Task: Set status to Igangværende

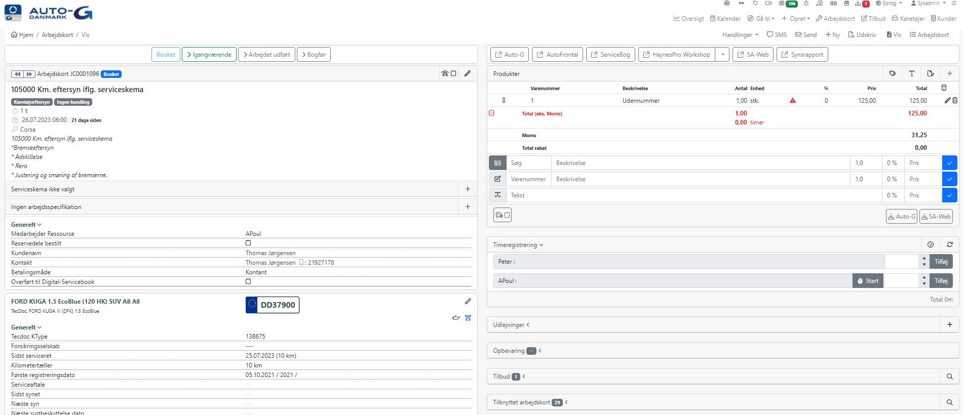Action: click(x=209, y=55)
